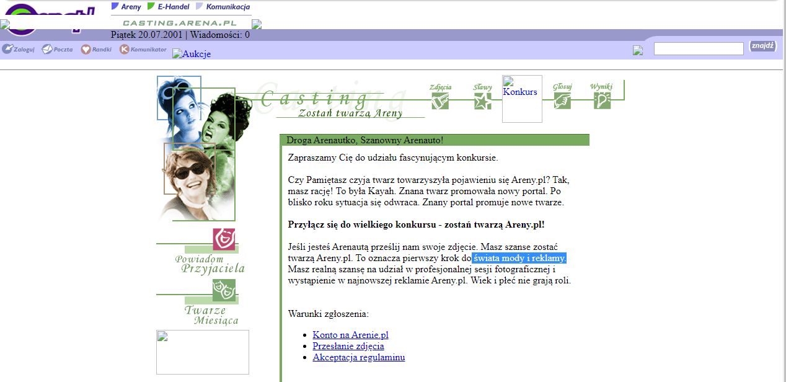Click the 'Zapraszamy Cię do udziału' sentence
The height and width of the screenshot is (382, 786).
pos(393,158)
